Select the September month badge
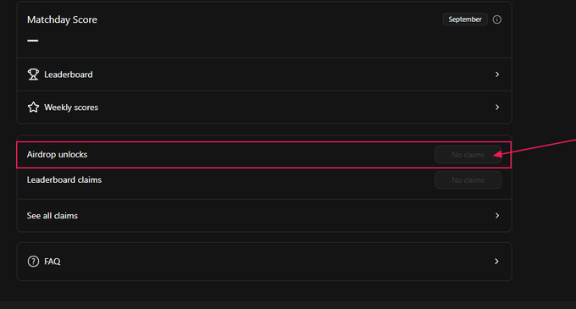This screenshot has width=576, height=309. (x=465, y=19)
